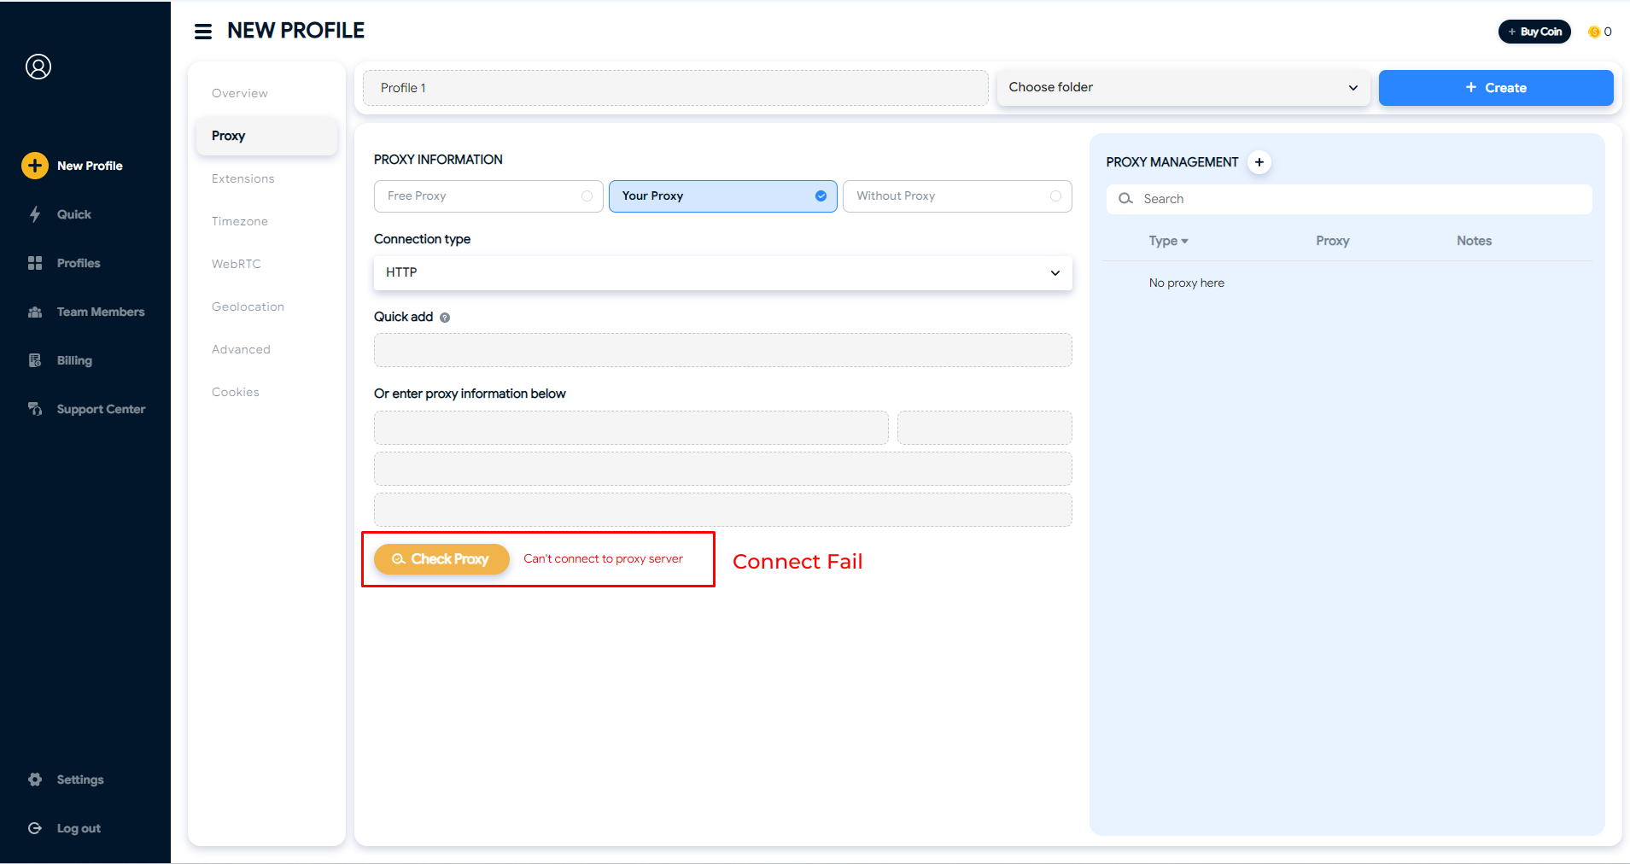Open the HTTP connection type dropdown
Image resolution: width=1630 pixels, height=864 pixels.
[x=722, y=273]
